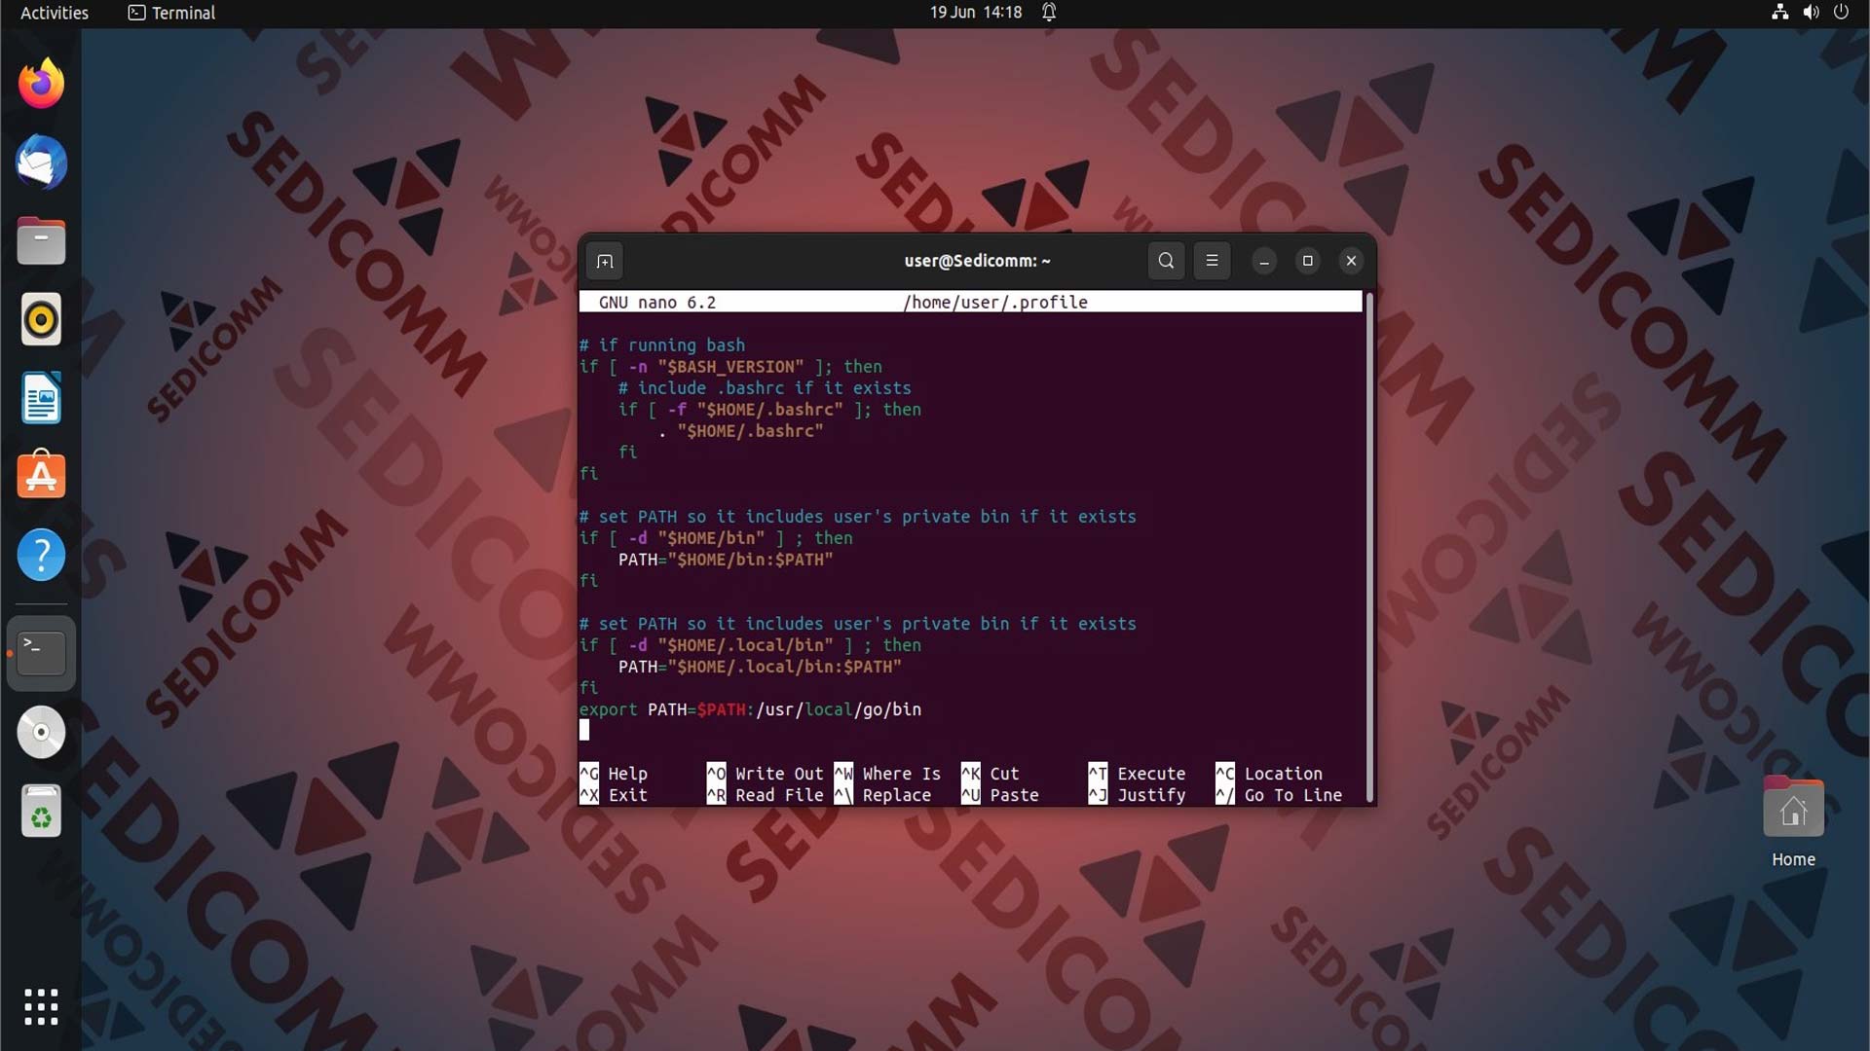Click the terminal search icon
1870x1051 pixels.
click(x=1166, y=261)
